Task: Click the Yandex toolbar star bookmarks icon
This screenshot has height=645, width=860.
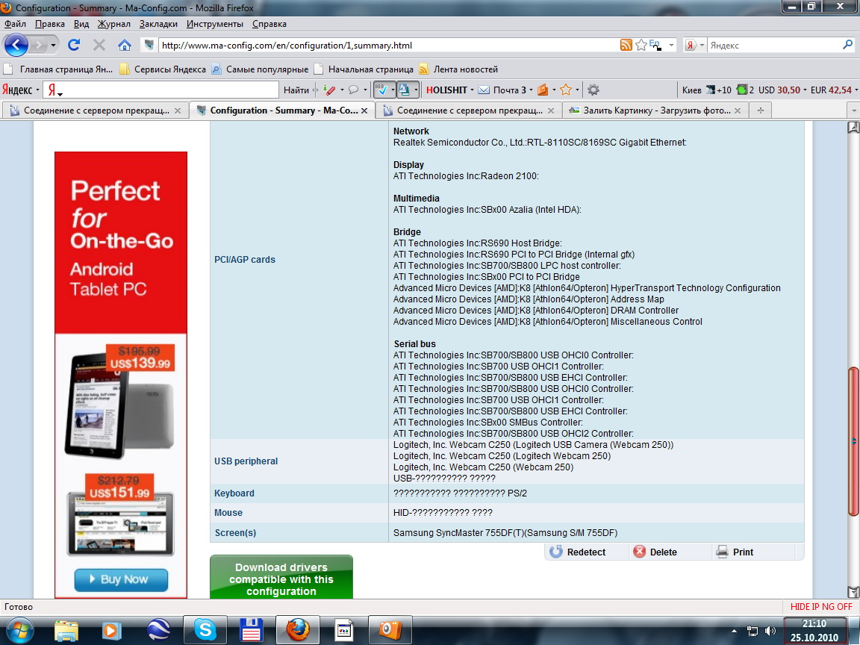Action: [566, 90]
